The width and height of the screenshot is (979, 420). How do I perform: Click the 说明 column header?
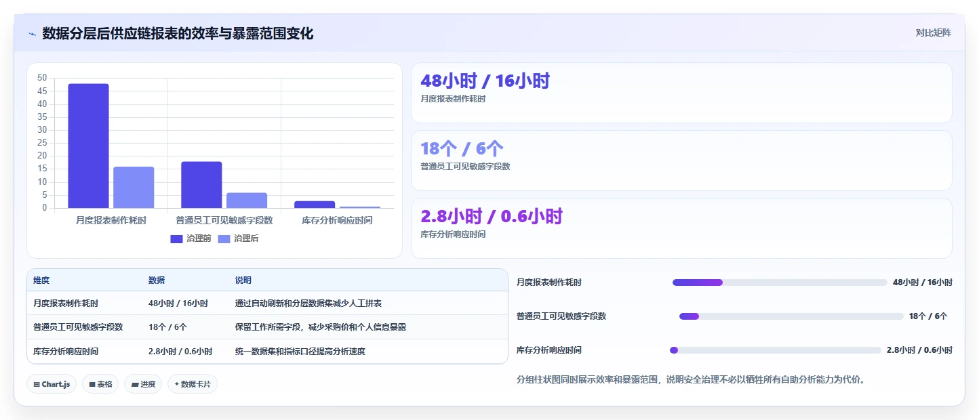243,280
